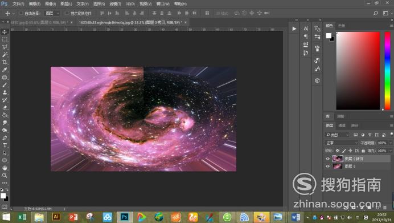Select the Move tool in toolbox
Screen dimensions: 394x223
coord(5,32)
